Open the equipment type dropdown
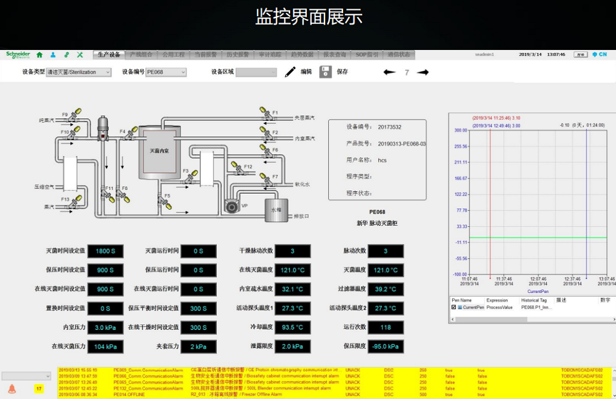Screen dimensions: 616x399 (79, 72)
